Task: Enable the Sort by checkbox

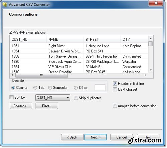Action: [11, 97]
